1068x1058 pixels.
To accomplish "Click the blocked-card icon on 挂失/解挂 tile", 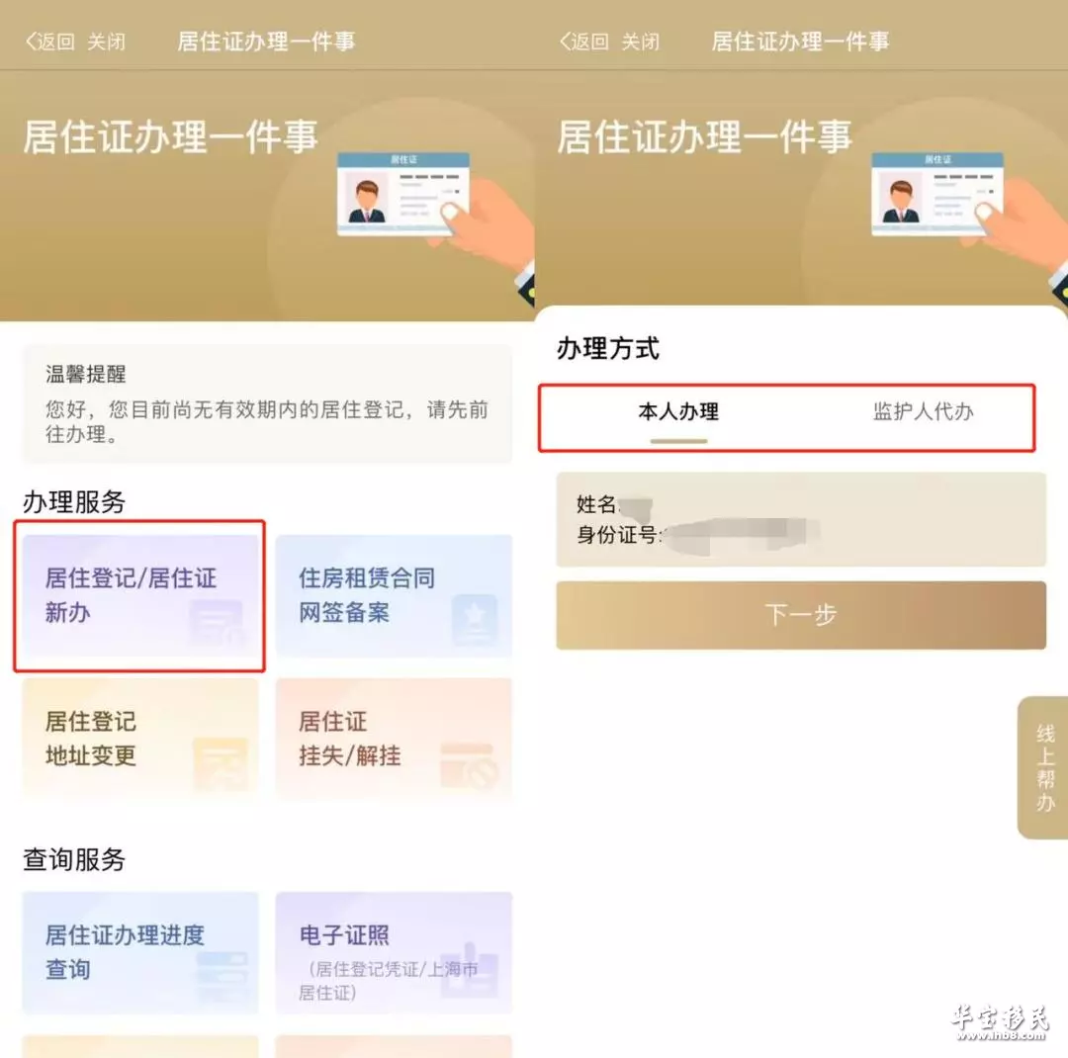I will coord(470,765).
